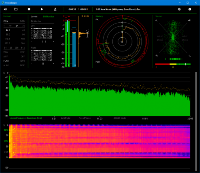Open the info icon in the top bar

190,9
